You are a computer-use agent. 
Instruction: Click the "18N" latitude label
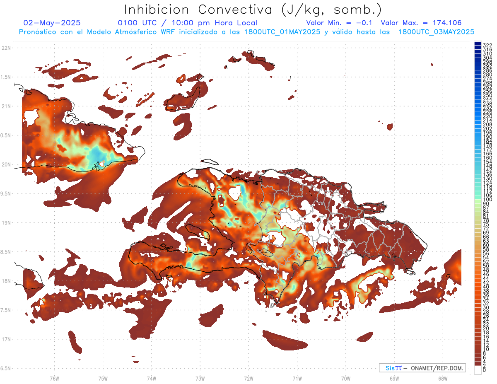coord(6,281)
